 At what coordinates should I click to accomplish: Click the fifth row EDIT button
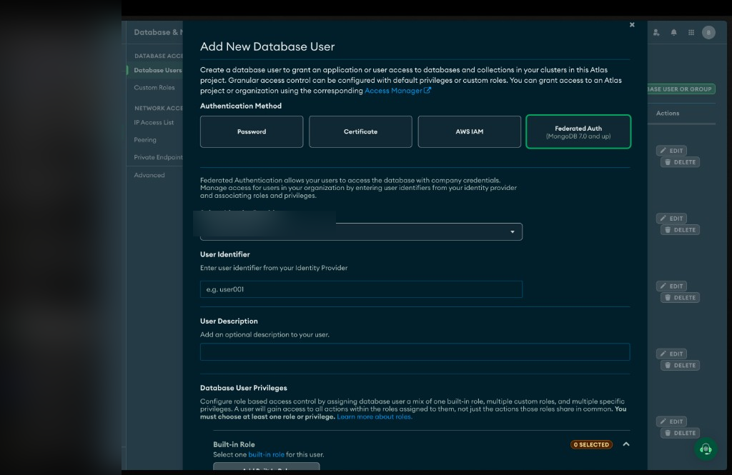point(671,421)
